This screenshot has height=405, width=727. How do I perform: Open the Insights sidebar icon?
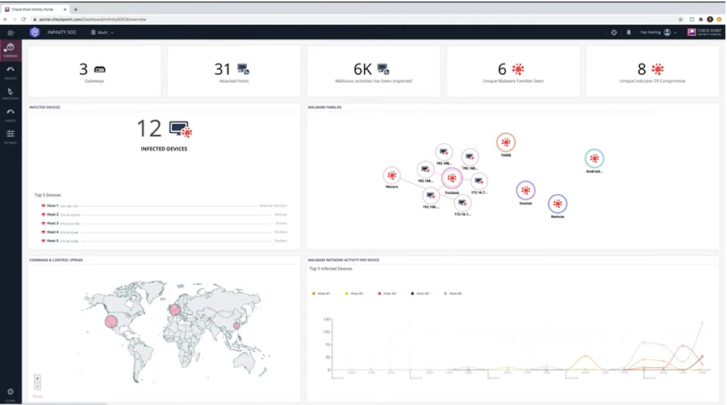10,71
